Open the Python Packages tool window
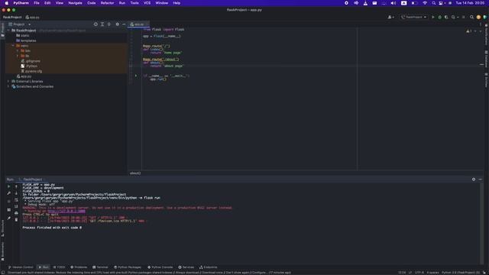The width and height of the screenshot is (489, 275). tap(128, 267)
